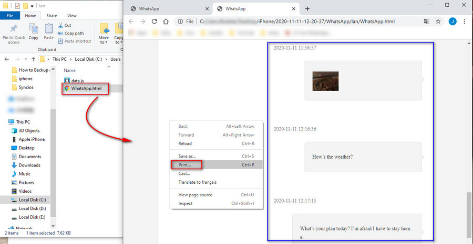Close the first WhatsApp browser tab
The height and width of the screenshot is (244, 473).
coord(207,9)
